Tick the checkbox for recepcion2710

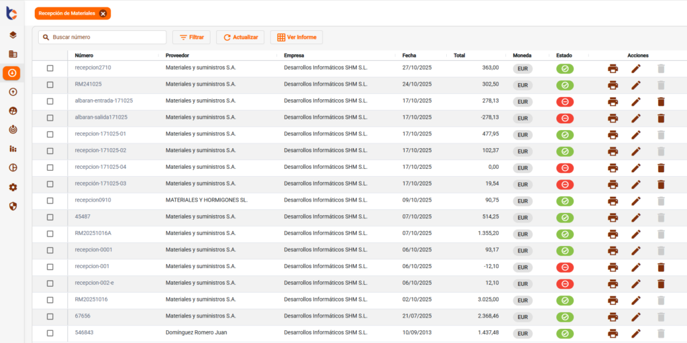pyautogui.click(x=50, y=68)
